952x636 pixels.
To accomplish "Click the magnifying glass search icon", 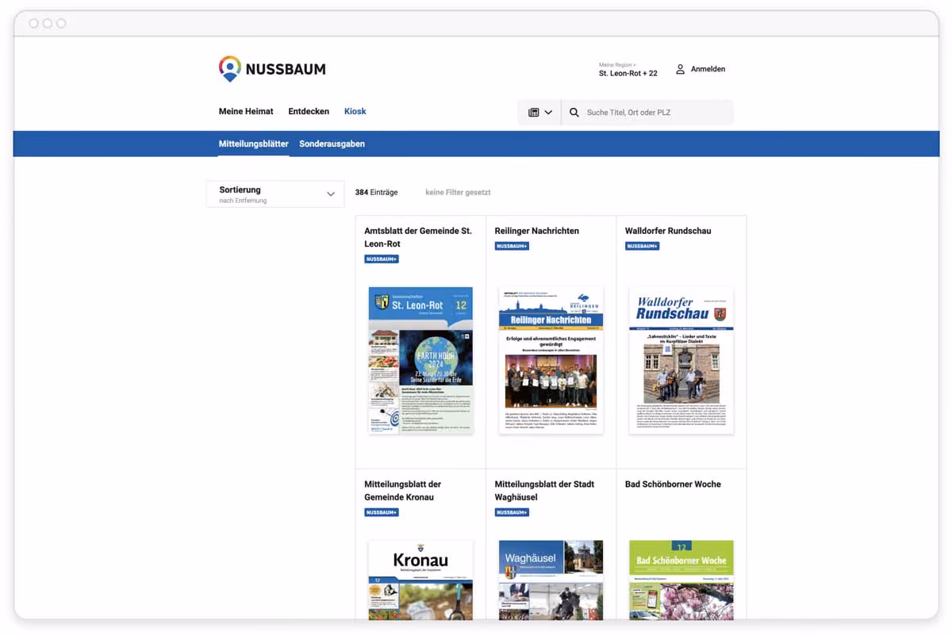I will point(574,113).
